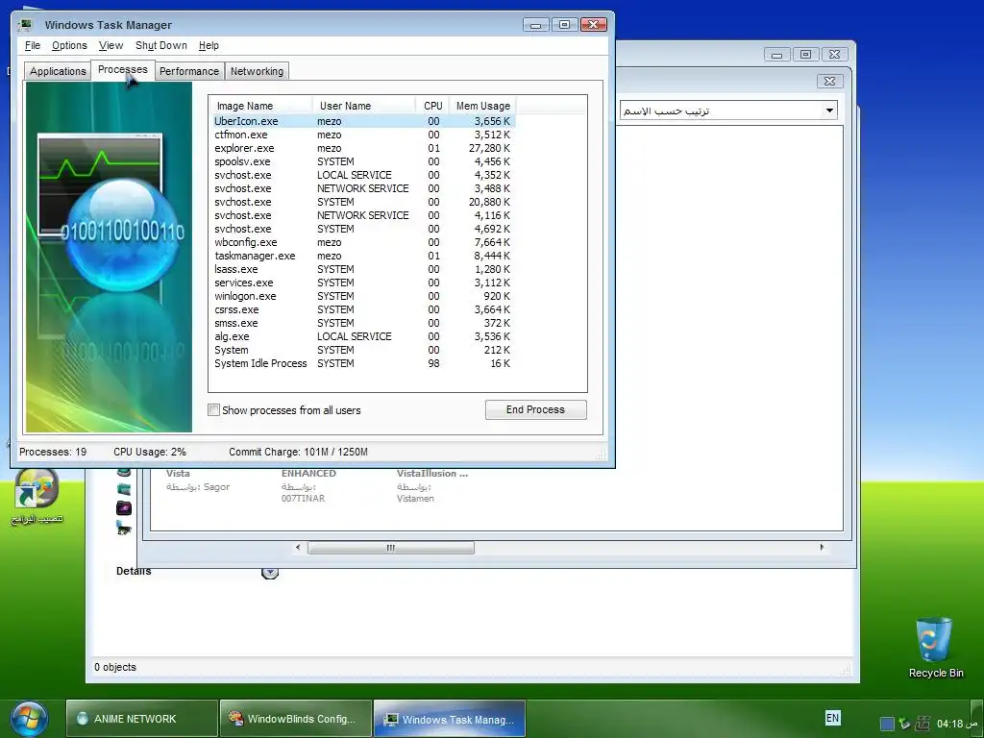
Task: Activate the ANIME NETWORK taskbar button
Action: 142,719
